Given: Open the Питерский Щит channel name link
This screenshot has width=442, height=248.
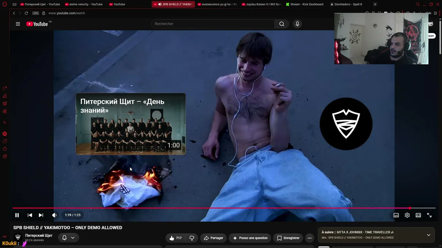Looking at the screenshot, I should (x=39, y=236).
